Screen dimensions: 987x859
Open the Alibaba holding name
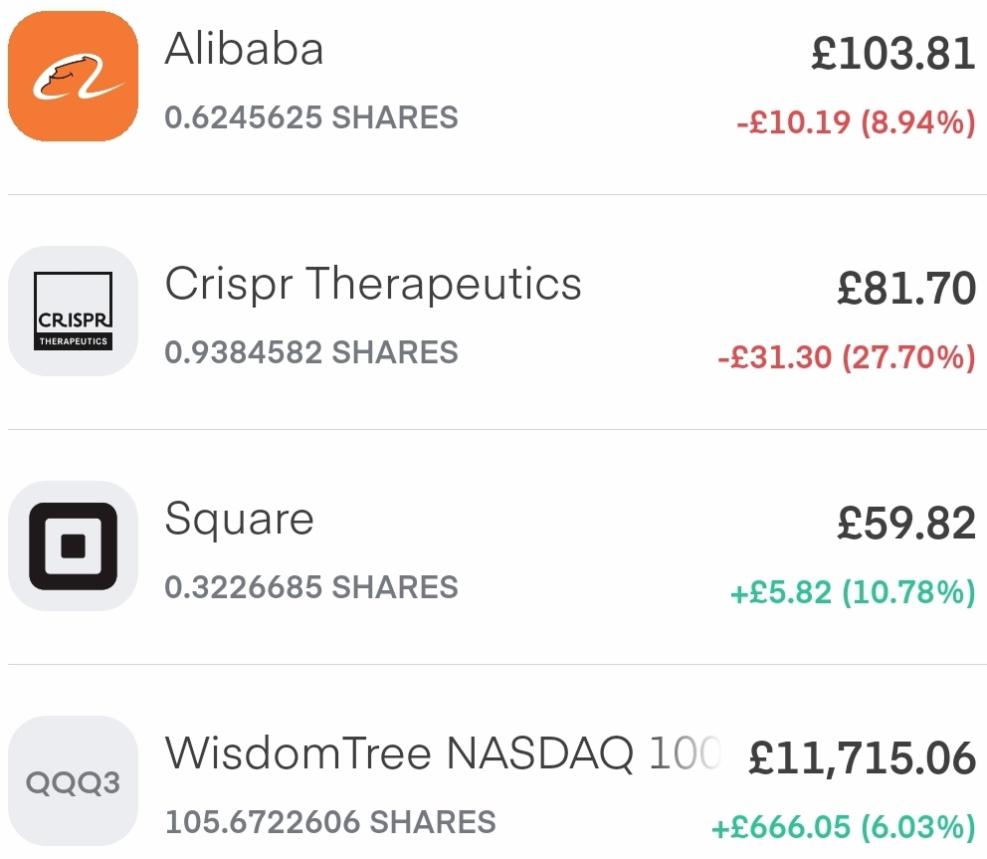click(244, 48)
